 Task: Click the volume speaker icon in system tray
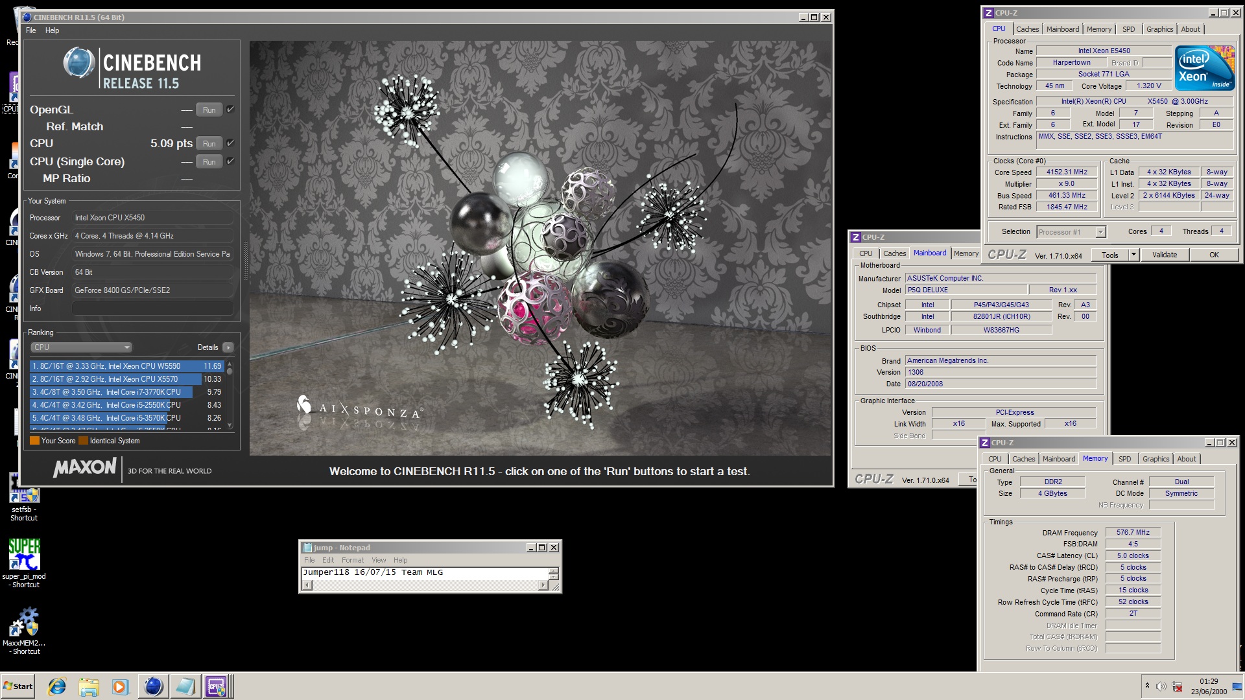tap(1161, 686)
